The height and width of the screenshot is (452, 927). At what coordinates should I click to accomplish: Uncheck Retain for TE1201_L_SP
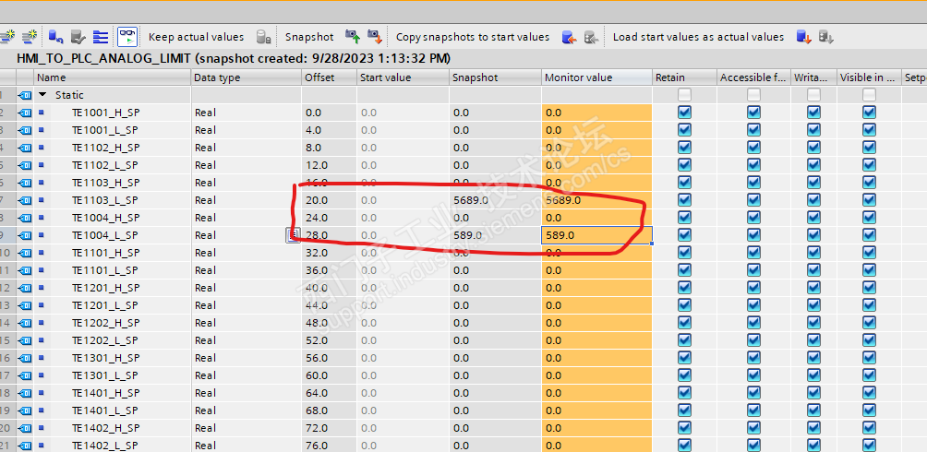click(684, 305)
